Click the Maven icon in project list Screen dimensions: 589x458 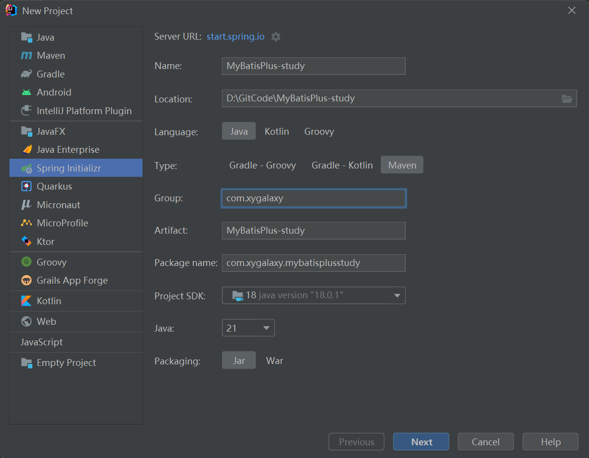(x=26, y=56)
